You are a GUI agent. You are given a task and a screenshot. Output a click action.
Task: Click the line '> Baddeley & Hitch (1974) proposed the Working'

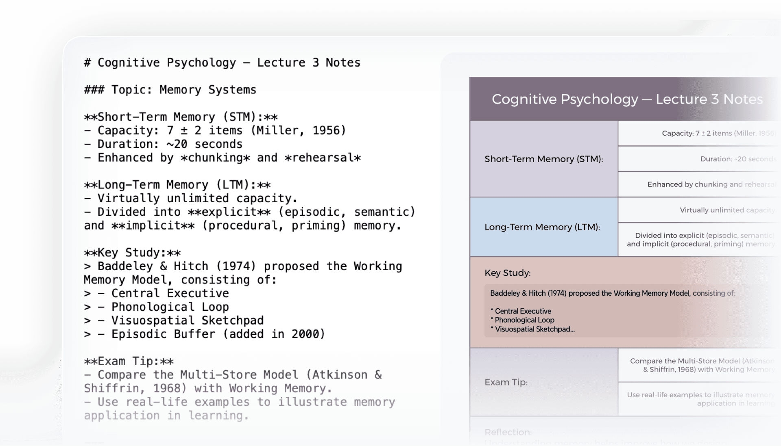pos(243,266)
